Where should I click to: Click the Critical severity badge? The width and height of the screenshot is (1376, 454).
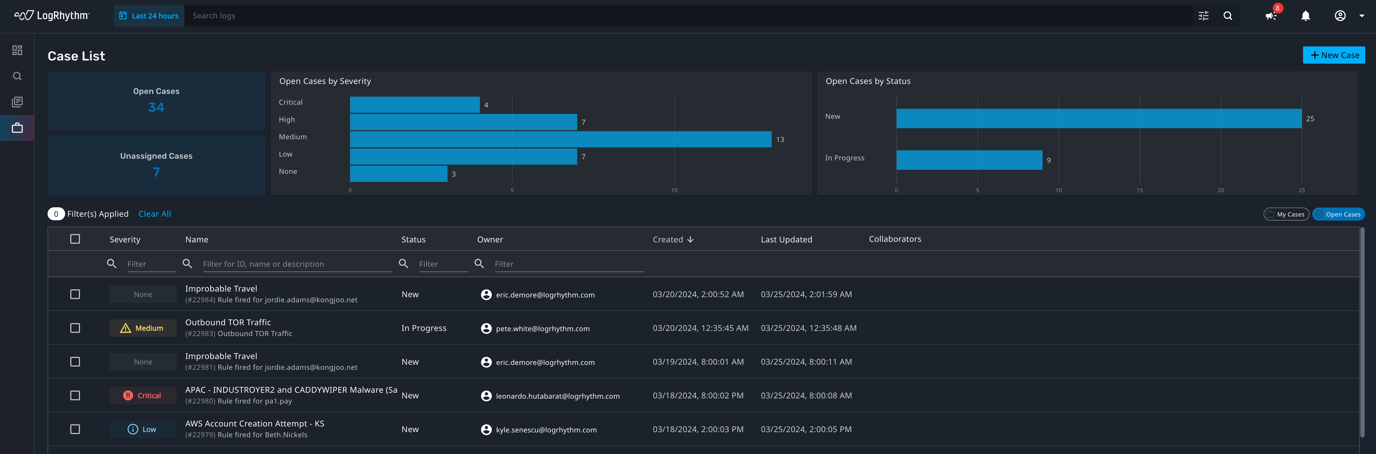[143, 395]
